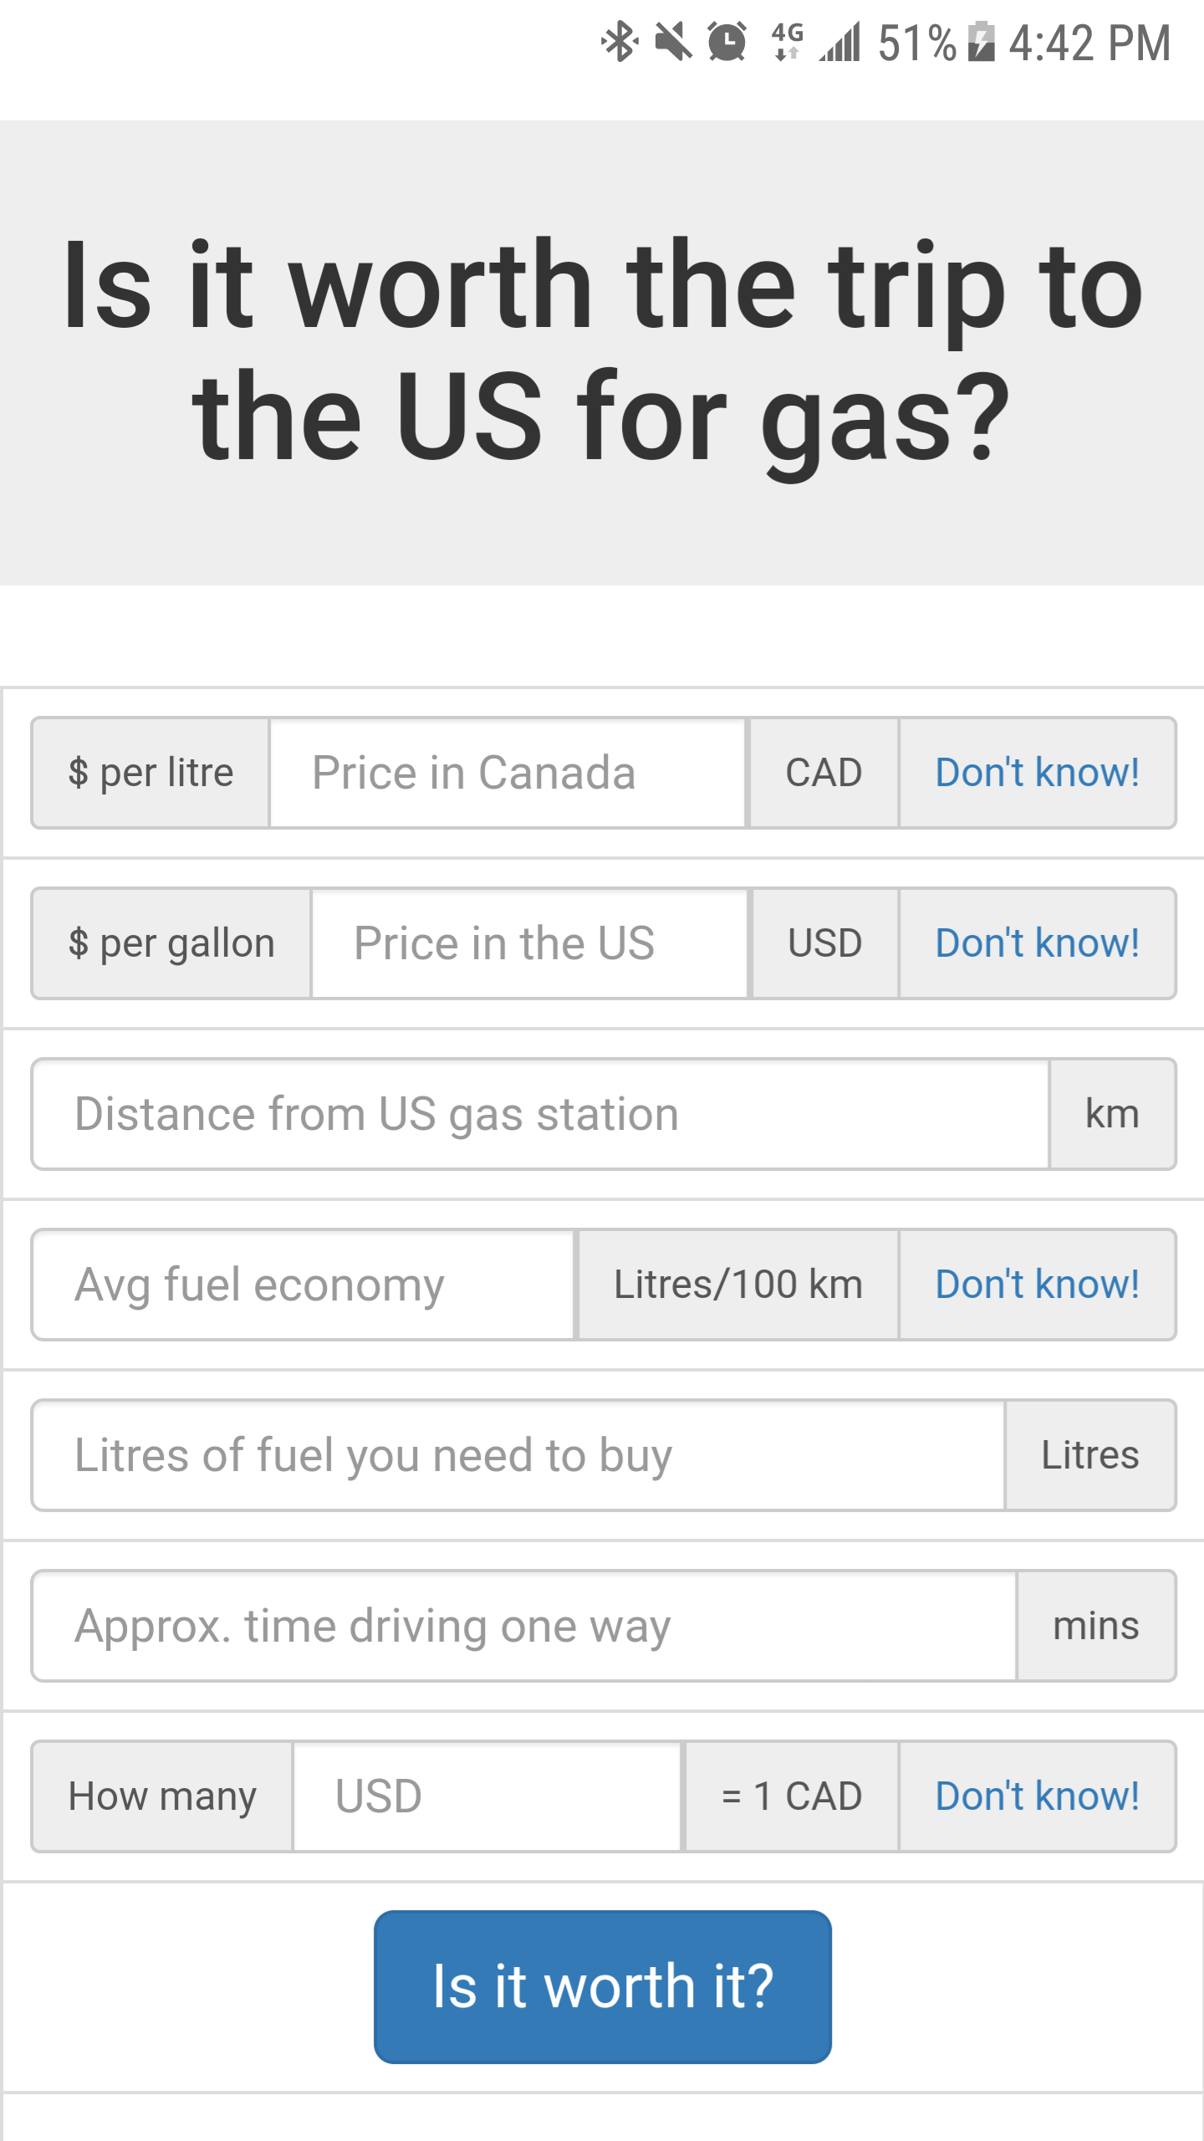Tap the Bluetooth status icon

(620, 42)
